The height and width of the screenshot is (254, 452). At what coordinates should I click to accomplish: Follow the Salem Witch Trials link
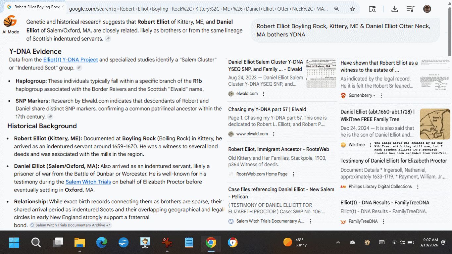[88, 182]
